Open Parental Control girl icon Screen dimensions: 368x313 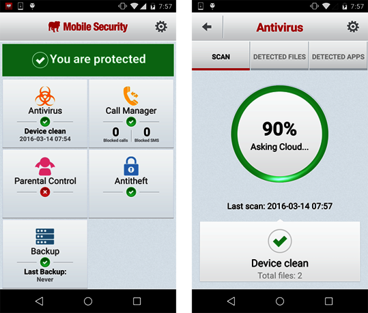(45, 166)
